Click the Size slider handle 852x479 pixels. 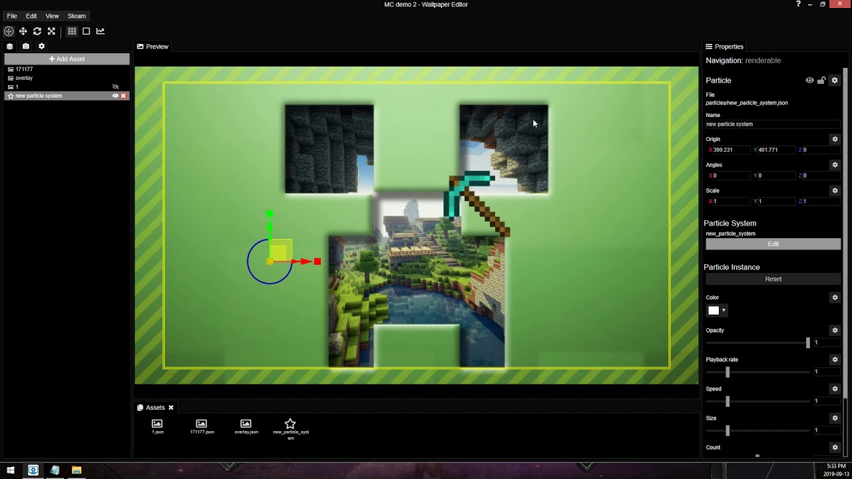point(728,430)
